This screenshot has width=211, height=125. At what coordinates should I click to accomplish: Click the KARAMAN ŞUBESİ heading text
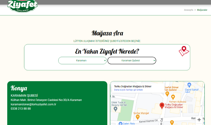tap(24, 96)
